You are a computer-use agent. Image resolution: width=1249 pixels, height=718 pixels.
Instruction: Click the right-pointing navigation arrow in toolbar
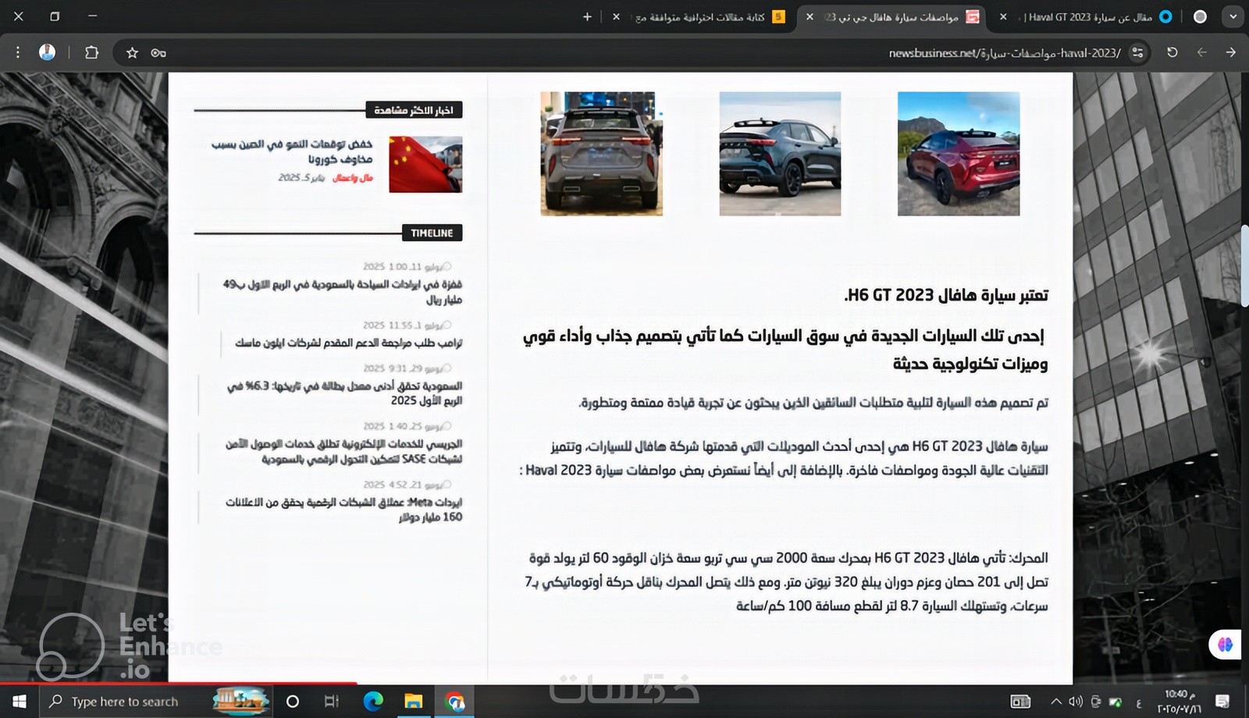pyautogui.click(x=1231, y=52)
